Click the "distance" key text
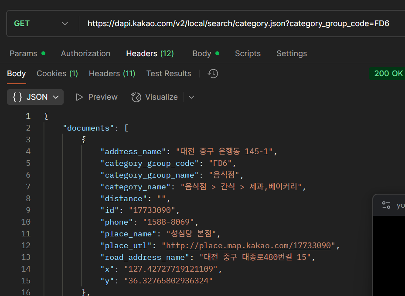This screenshot has height=296, width=405. 123,198
